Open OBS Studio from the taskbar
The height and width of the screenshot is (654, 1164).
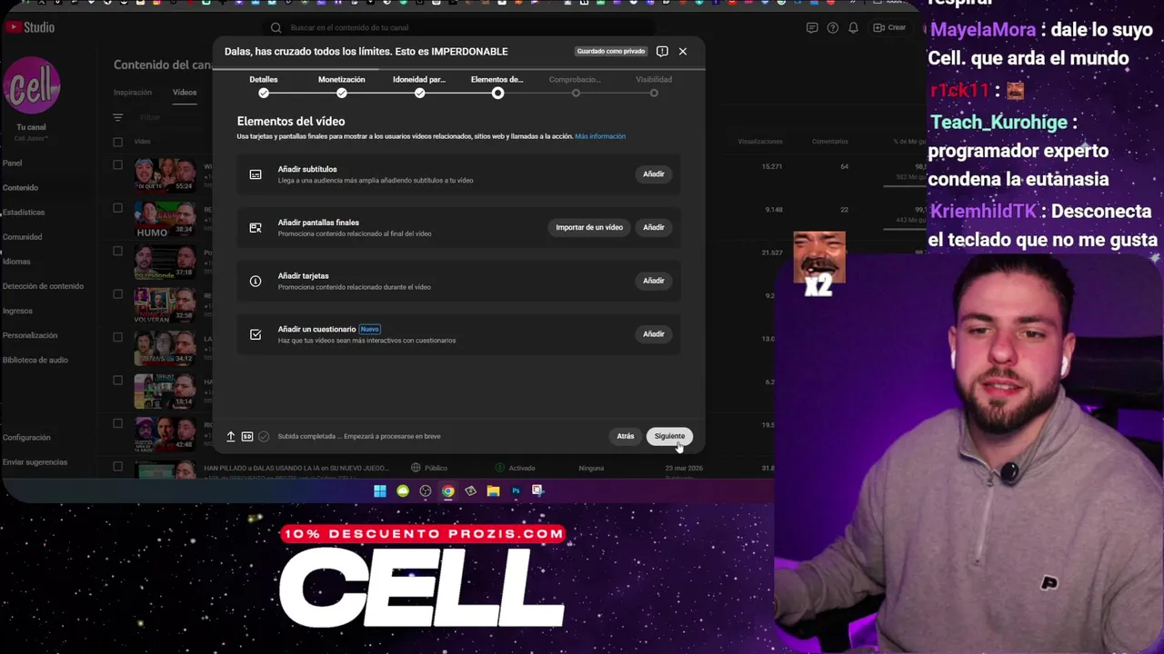tap(426, 491)
